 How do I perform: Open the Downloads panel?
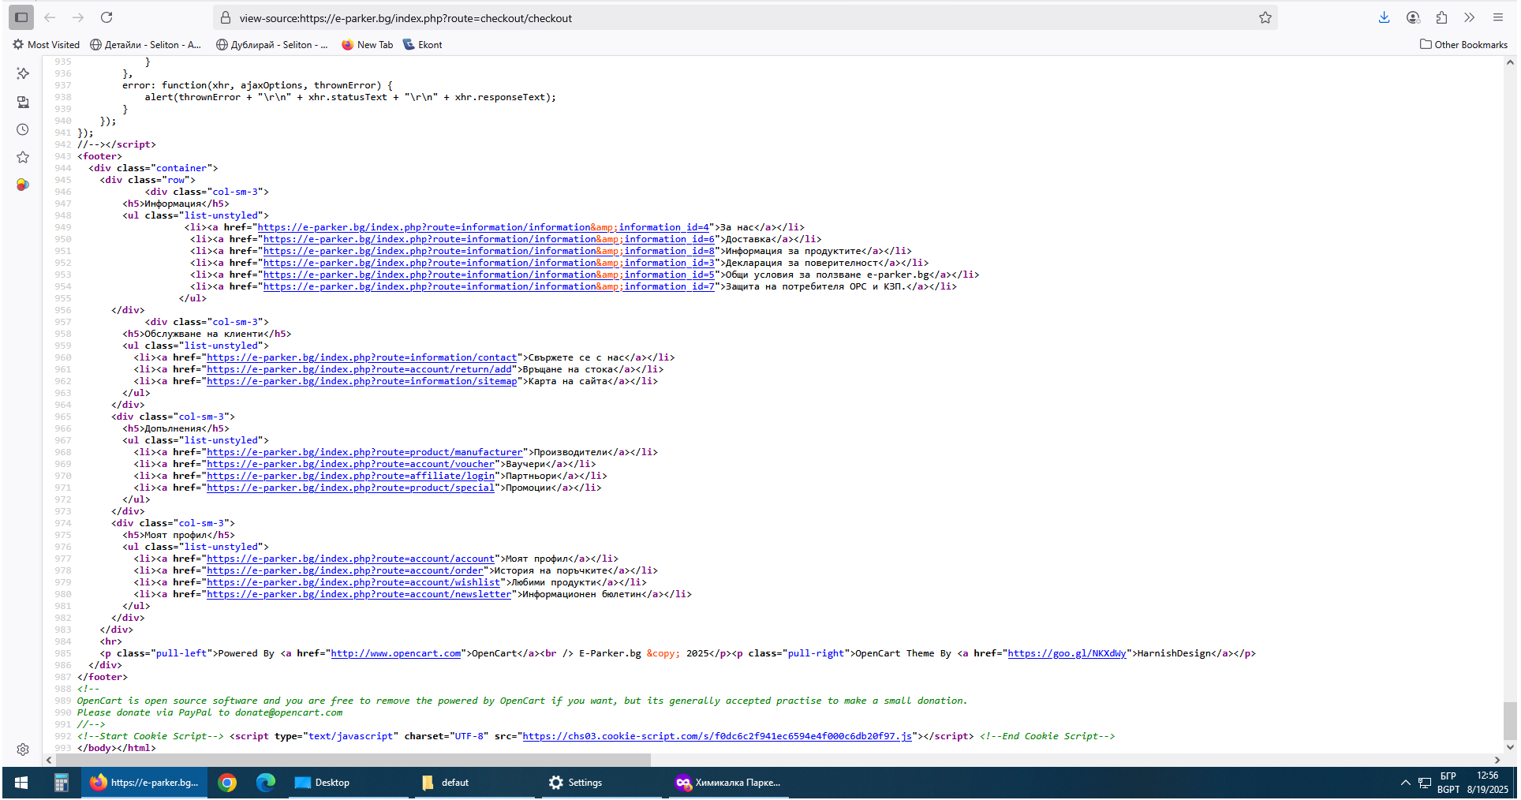[x=1384, y=17]
